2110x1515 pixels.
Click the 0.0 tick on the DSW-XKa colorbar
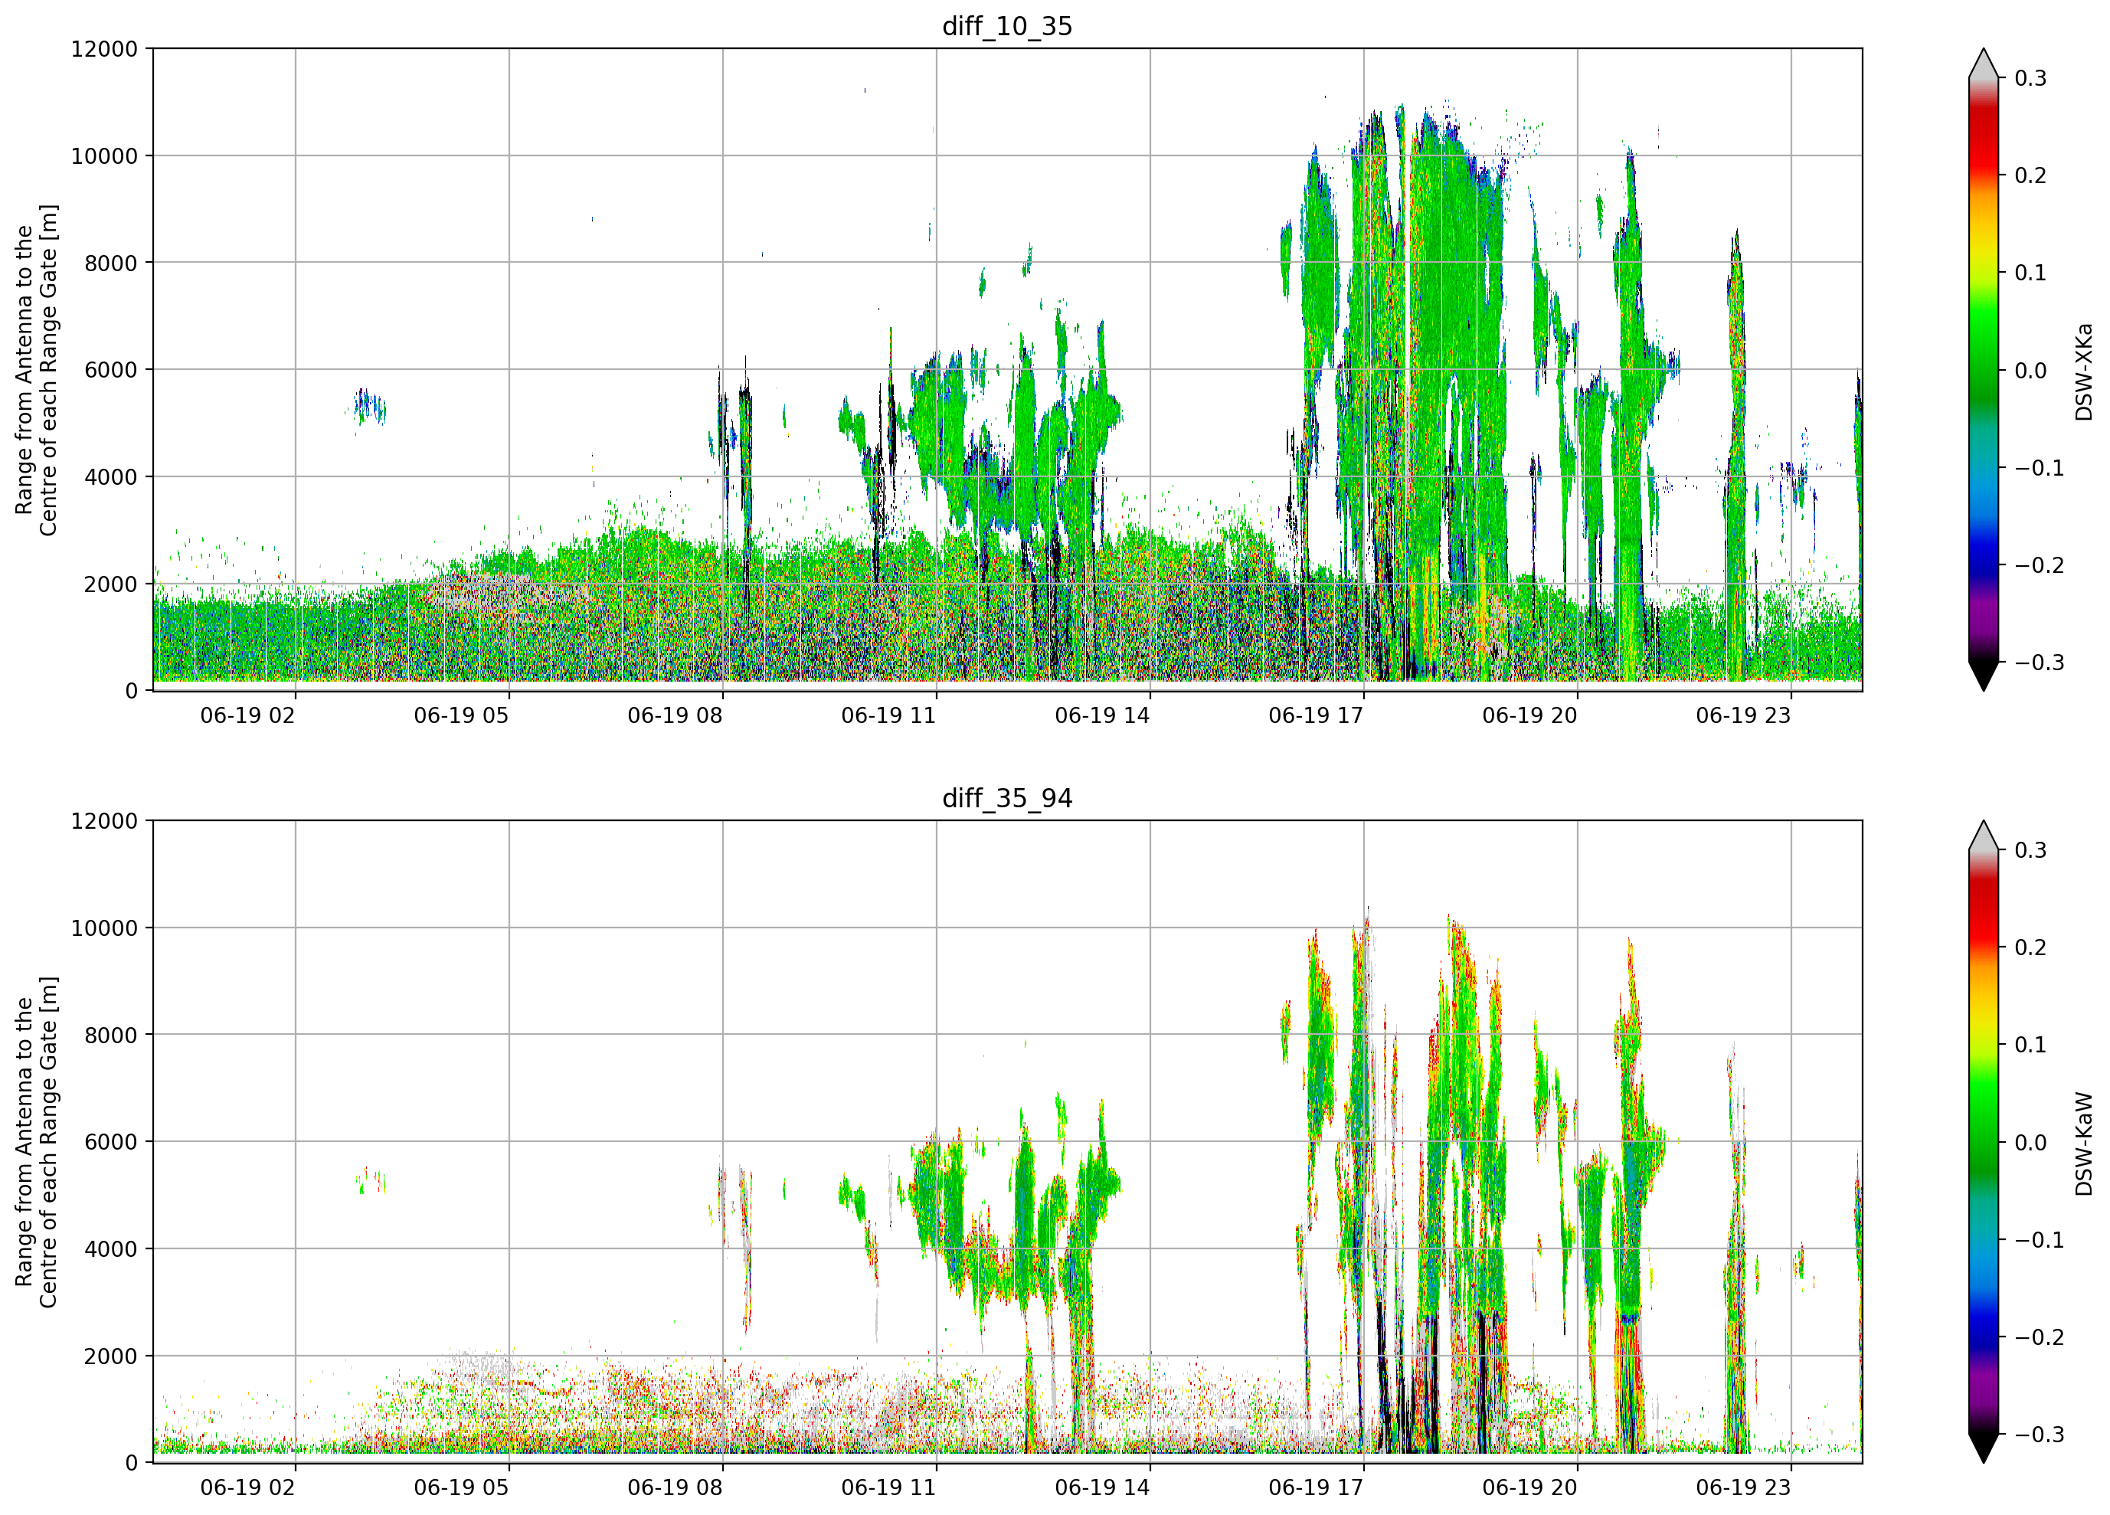pyautogui.click(x=2031, y=371)
